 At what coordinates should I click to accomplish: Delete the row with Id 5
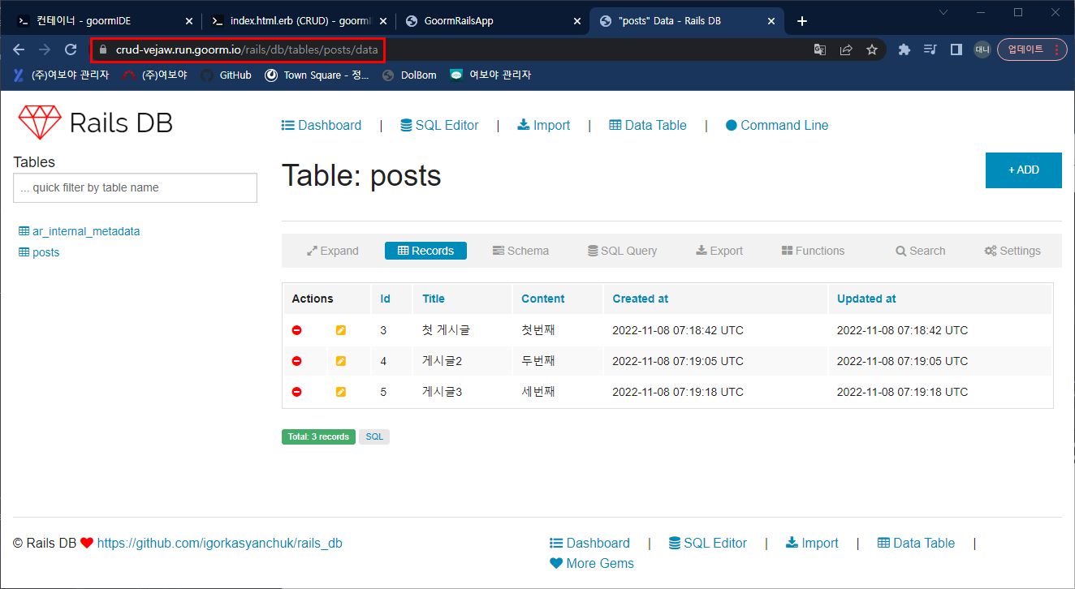pyautogui.click(x=297, y=392)
